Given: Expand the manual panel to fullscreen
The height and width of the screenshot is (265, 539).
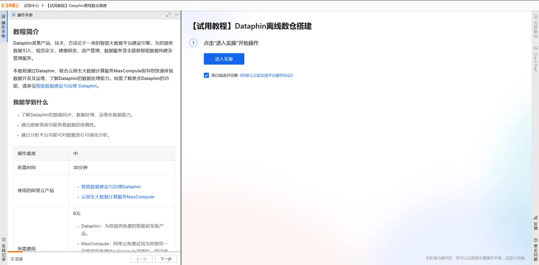Looking at the screenshot, I should coord(168,15).
